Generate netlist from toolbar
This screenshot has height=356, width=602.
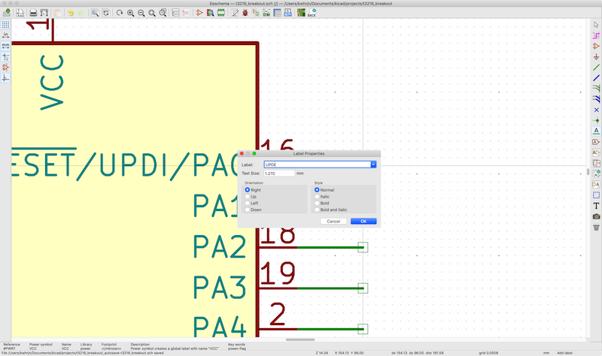click(266, 13)
